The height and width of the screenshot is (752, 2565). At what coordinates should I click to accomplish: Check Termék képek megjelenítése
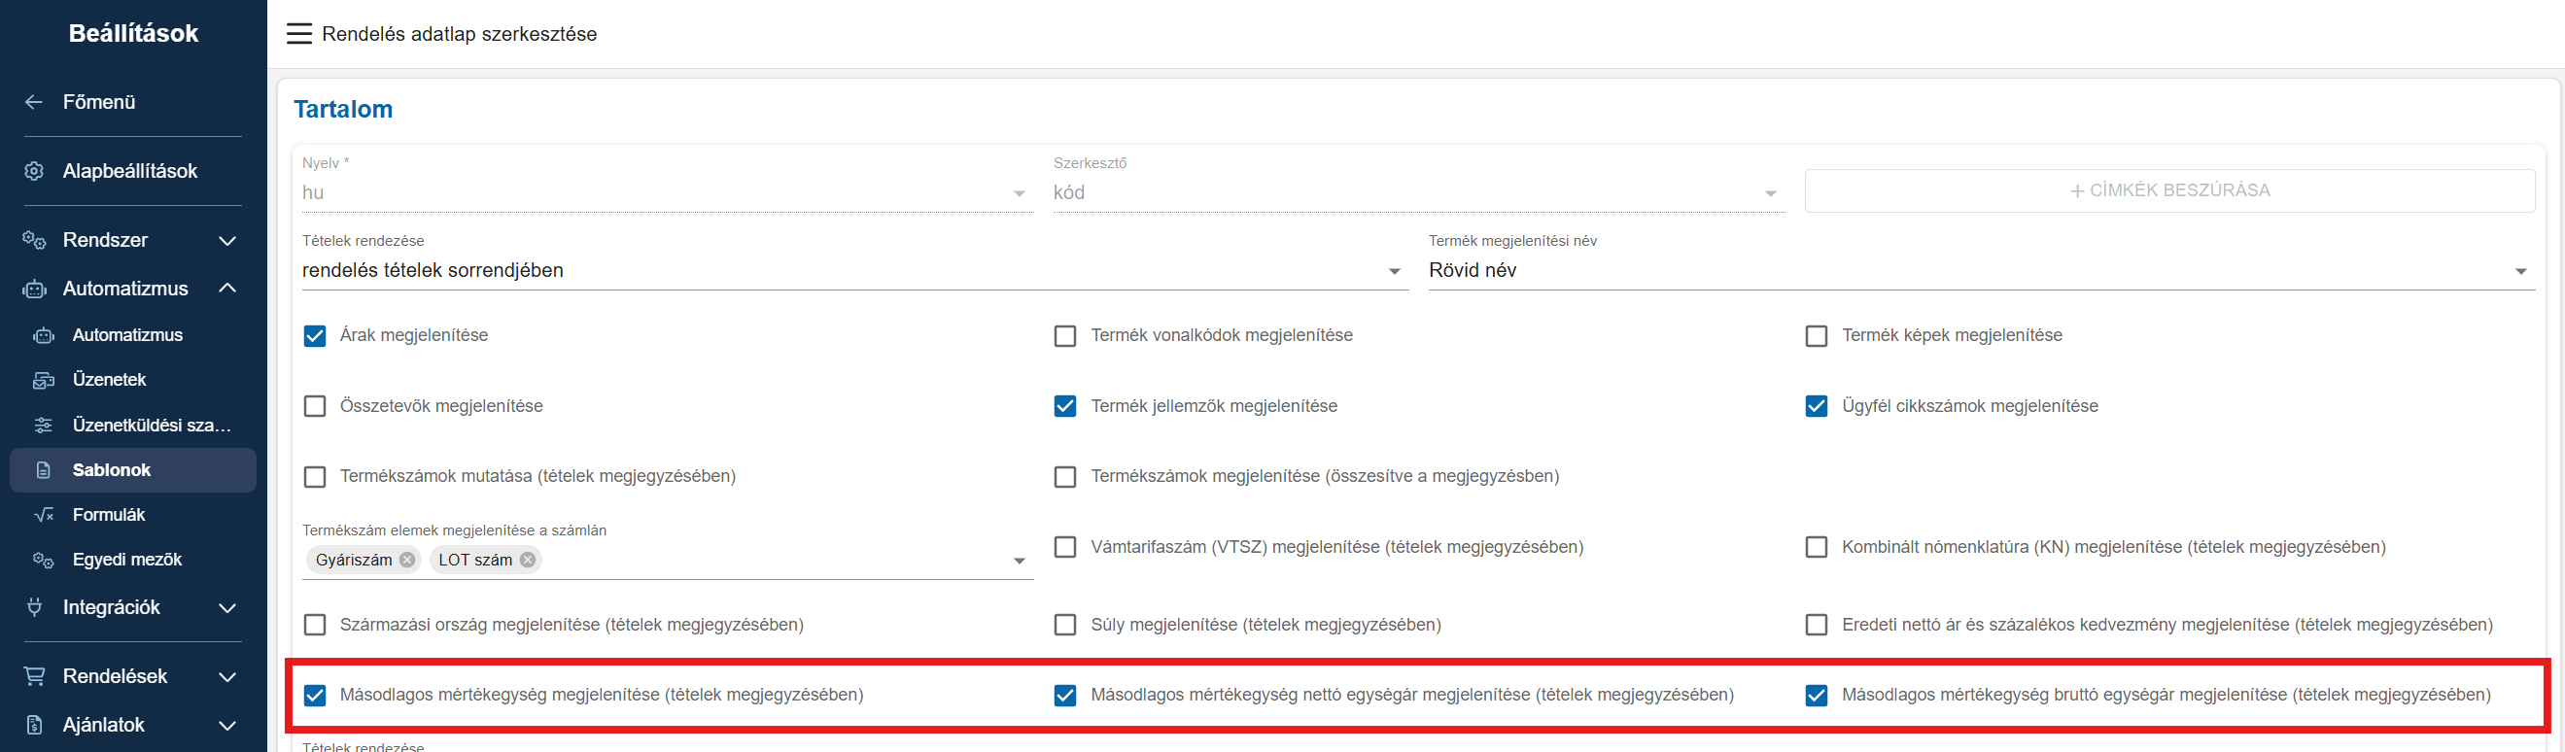[x=1817, y=336]
